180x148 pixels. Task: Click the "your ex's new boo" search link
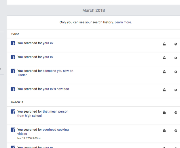(56, 89)
